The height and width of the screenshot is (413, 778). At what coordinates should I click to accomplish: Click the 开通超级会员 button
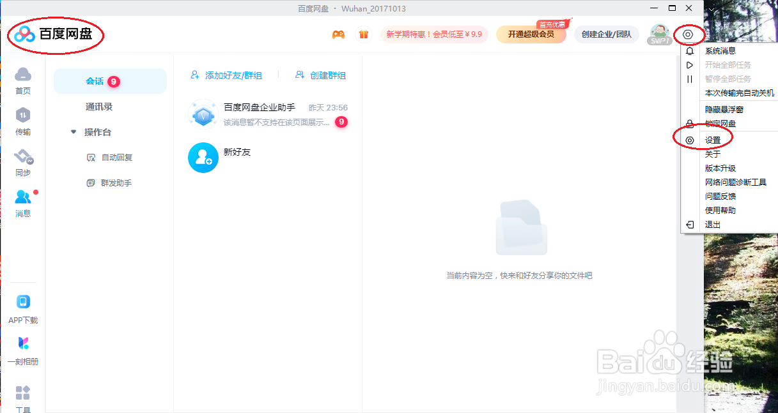point(531,34)
